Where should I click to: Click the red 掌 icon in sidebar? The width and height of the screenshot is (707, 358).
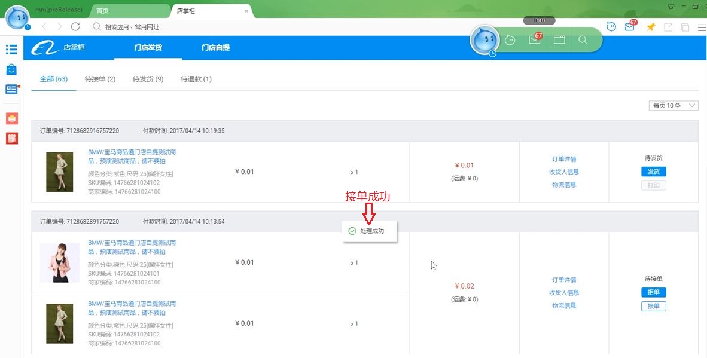[x=11, y=139]
